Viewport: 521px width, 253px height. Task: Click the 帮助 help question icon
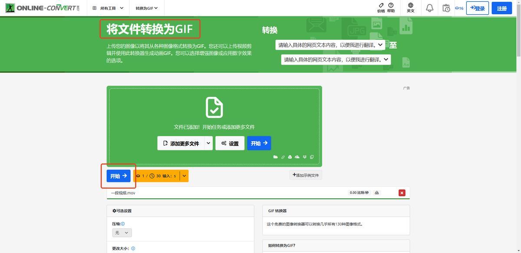pos(391,8)
